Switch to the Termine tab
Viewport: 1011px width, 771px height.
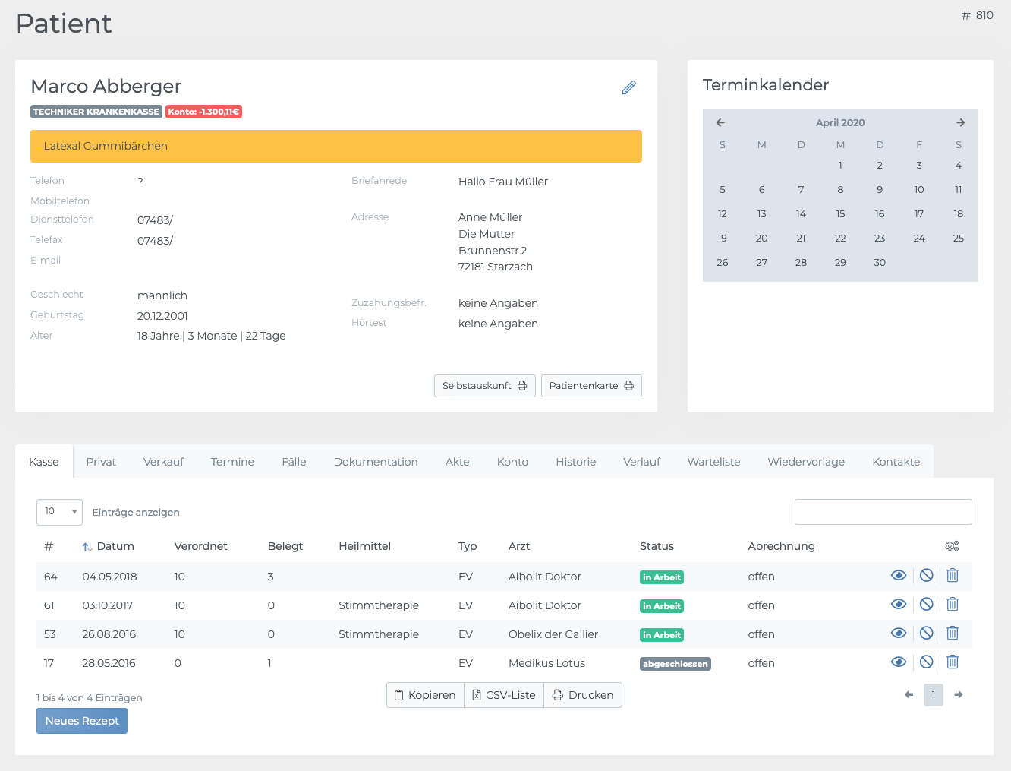(x=232, y=462)
